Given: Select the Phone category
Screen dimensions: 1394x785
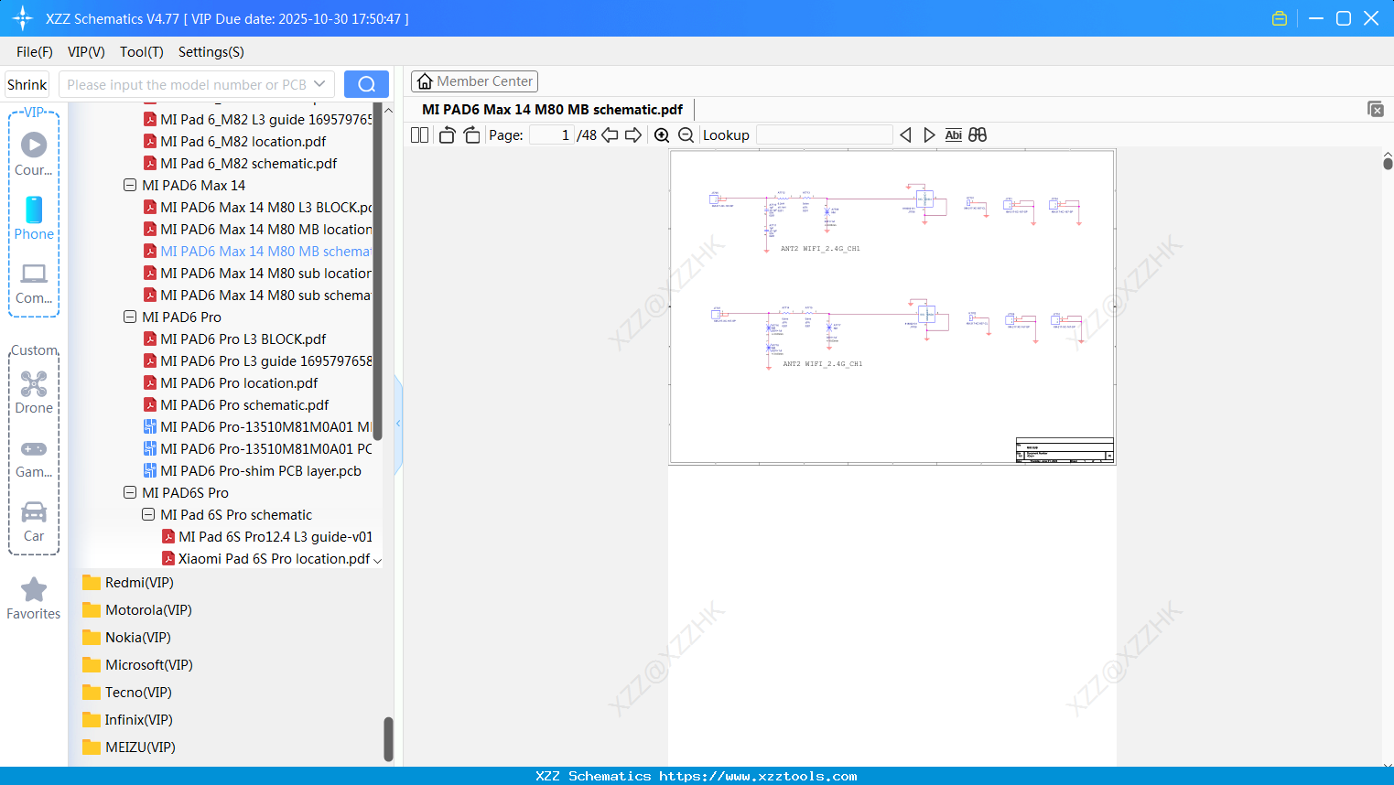Looking at the screenshot, I should [34, 218].
